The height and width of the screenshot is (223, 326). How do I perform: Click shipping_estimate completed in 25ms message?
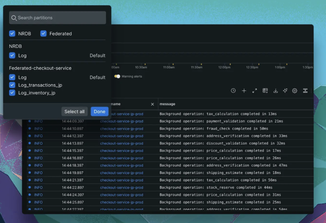tap(220, 202)
